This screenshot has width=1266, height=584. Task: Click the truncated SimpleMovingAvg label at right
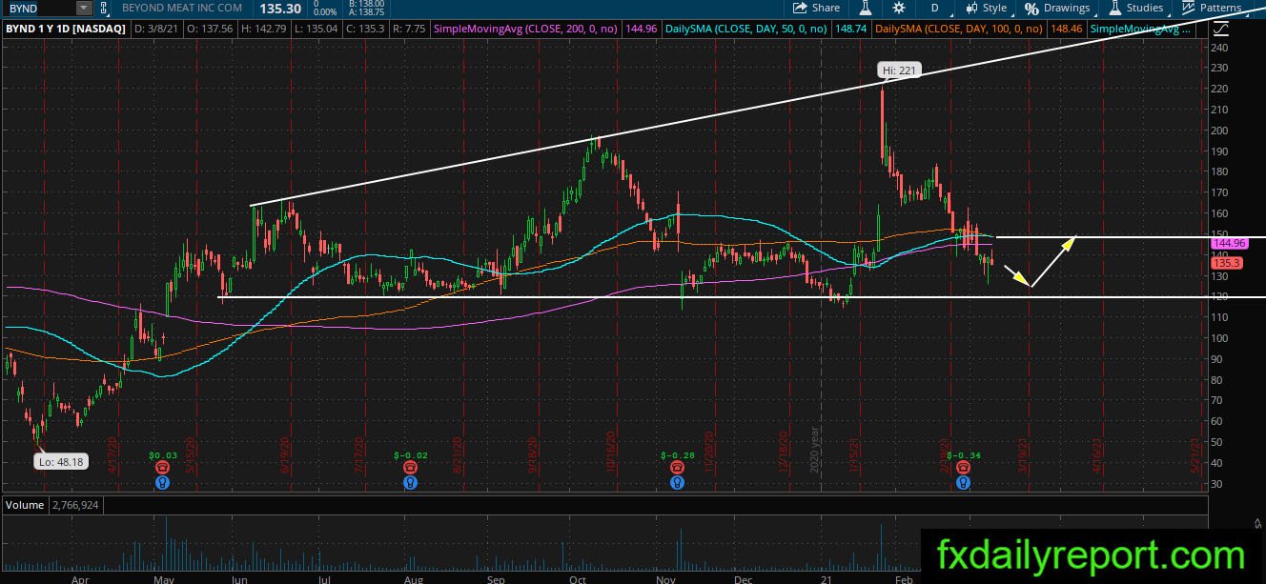coord(1141,30)
